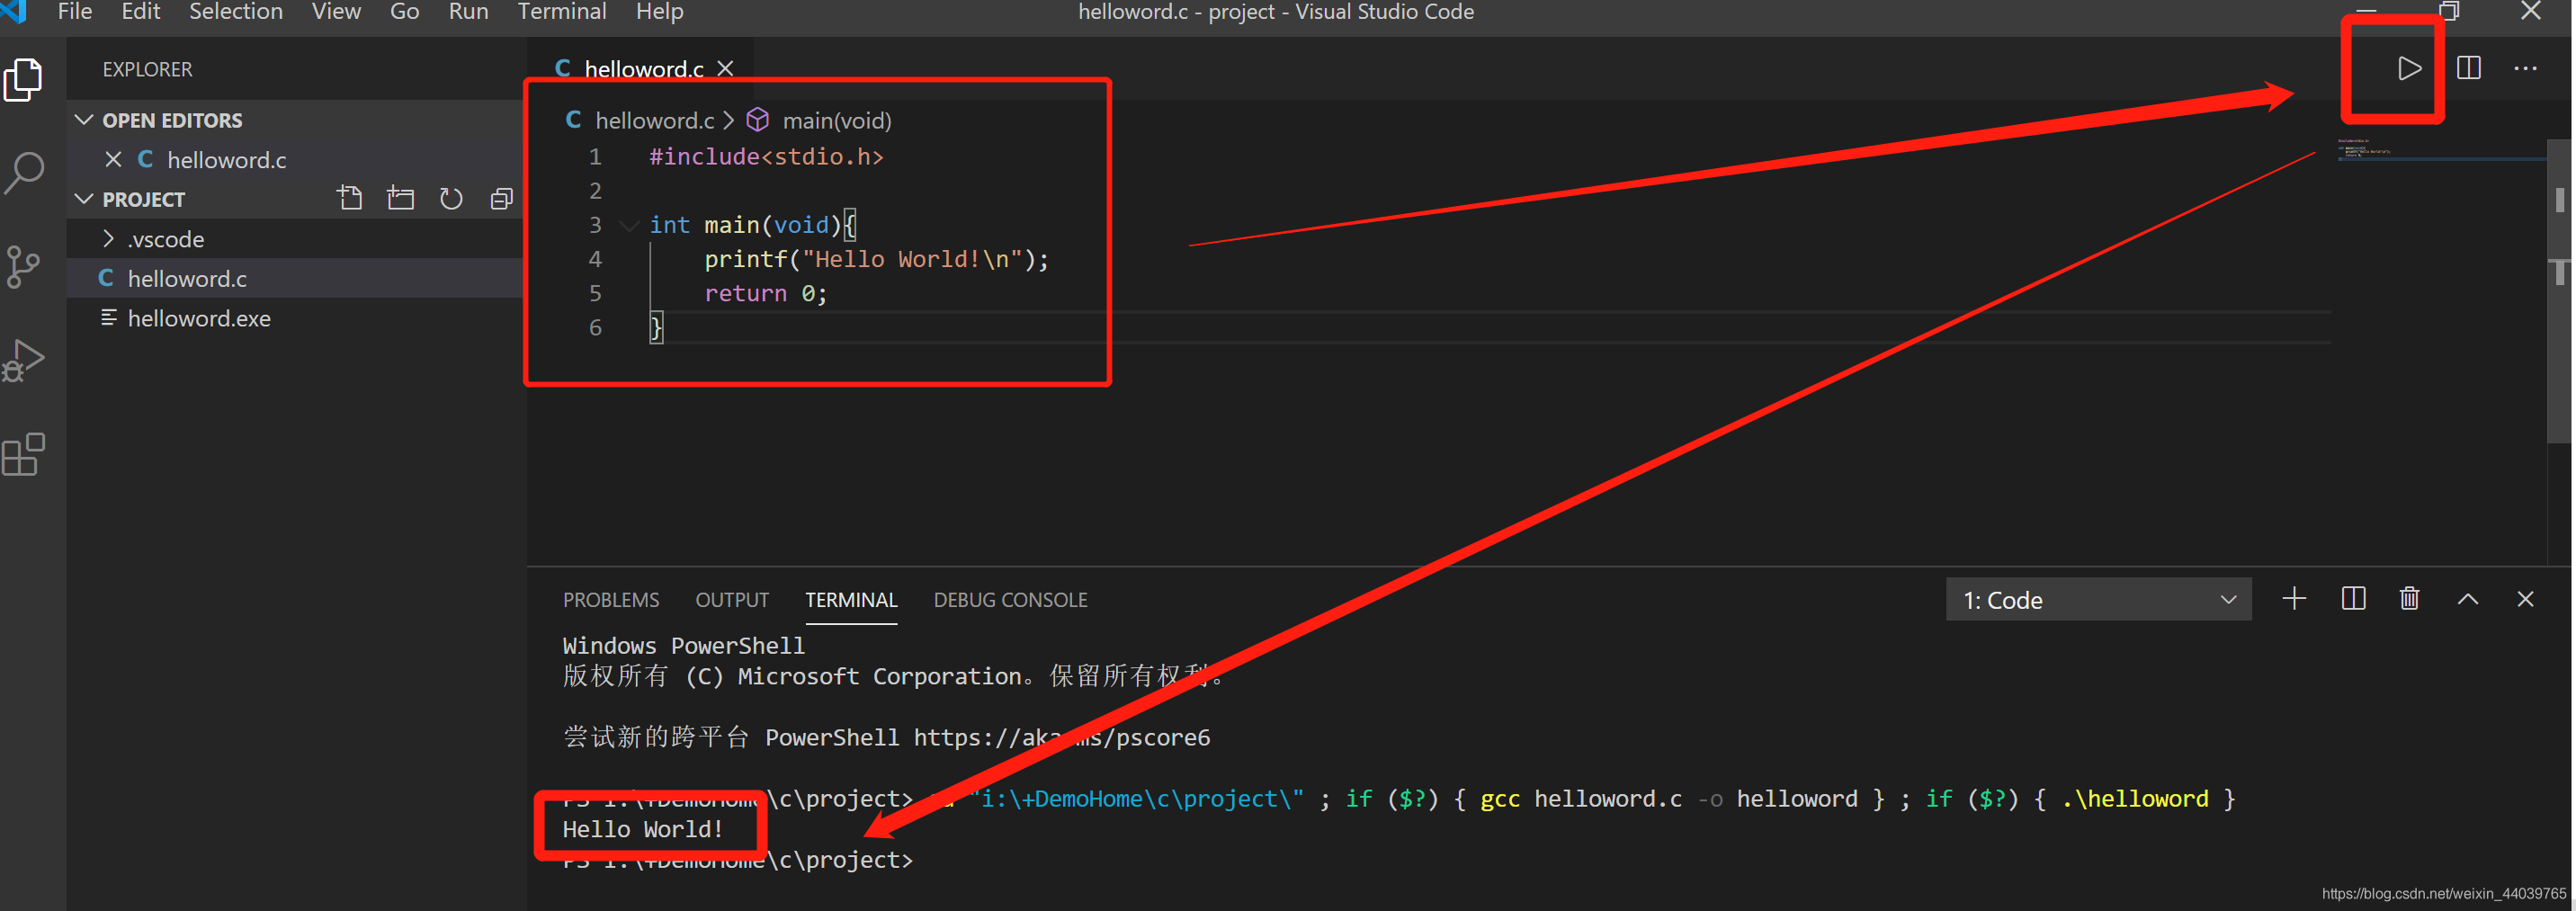
Task: Click line number 6 in the gutter
Action: (x=595, y=326)
